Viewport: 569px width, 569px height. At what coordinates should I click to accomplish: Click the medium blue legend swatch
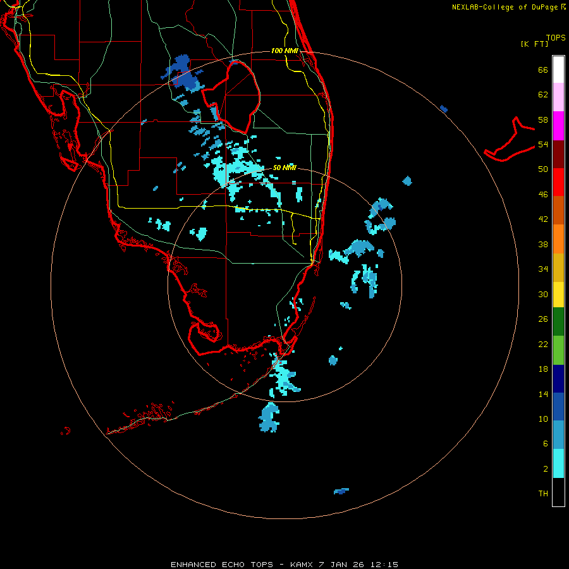(558, 407)
